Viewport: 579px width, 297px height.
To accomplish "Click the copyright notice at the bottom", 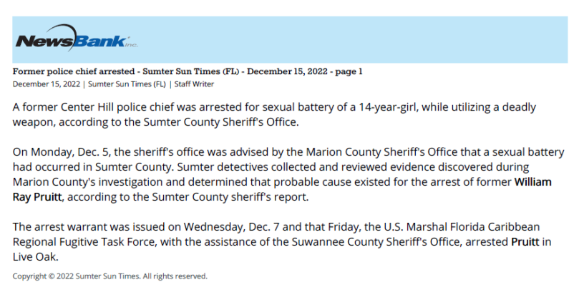I will click(110, 276).
